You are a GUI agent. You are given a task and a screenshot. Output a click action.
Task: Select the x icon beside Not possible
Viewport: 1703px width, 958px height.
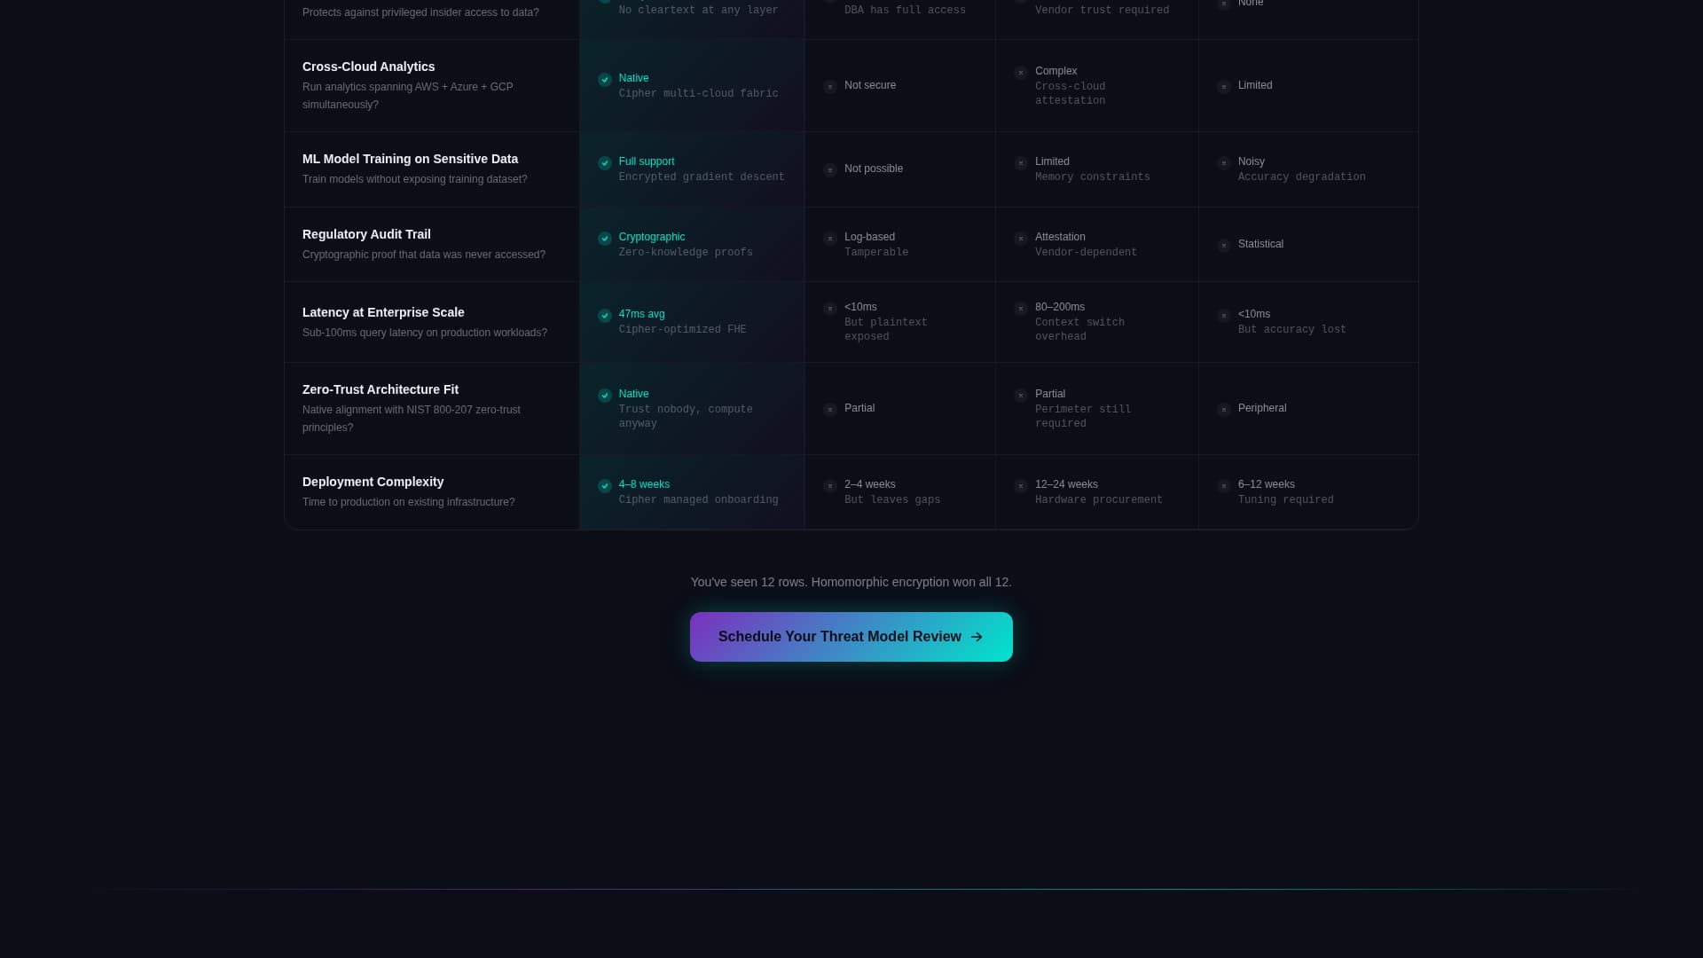coord(830,170)
